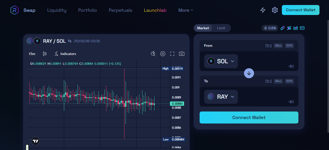
Task: Toggle the bar chart icon above the swap panel
Action: pyautogui.click(x=296, y=28)
